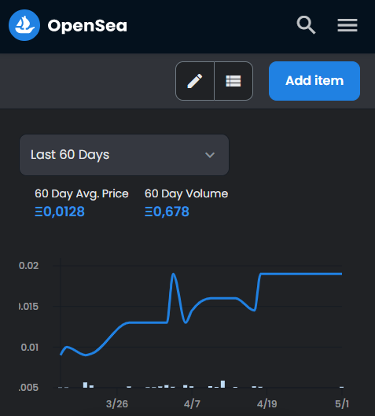Select the 60 Day Volume label
This screenshot has height=416, width=375.
[x=186, y=193]
